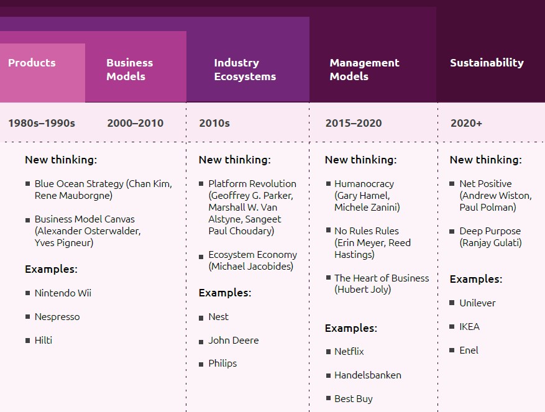Click the Nintendo Wii example
545x412 pixels.
(63, 293)
